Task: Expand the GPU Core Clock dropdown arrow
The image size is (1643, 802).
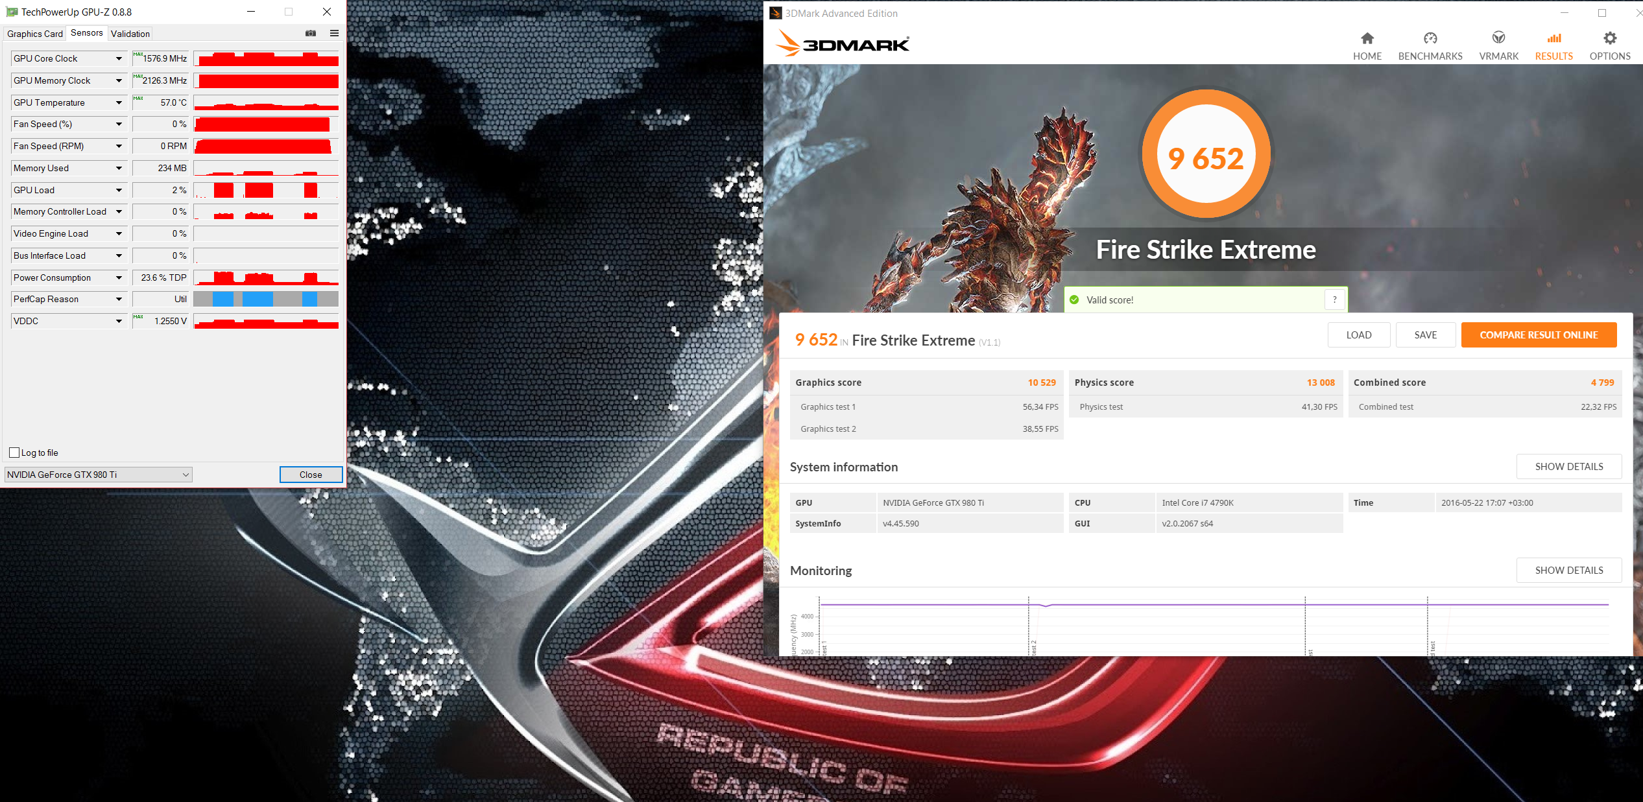Action: (119, 58)
